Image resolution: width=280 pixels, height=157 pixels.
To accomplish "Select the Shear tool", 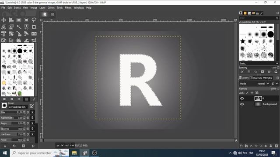I will [x=26, y=34].
